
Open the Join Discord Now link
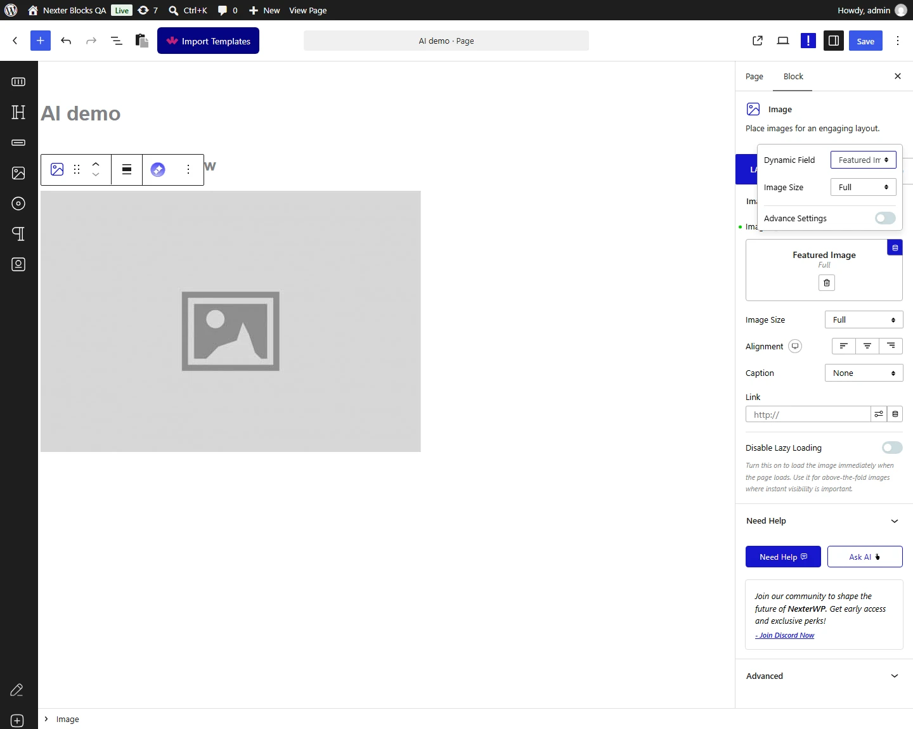(785, 635)
